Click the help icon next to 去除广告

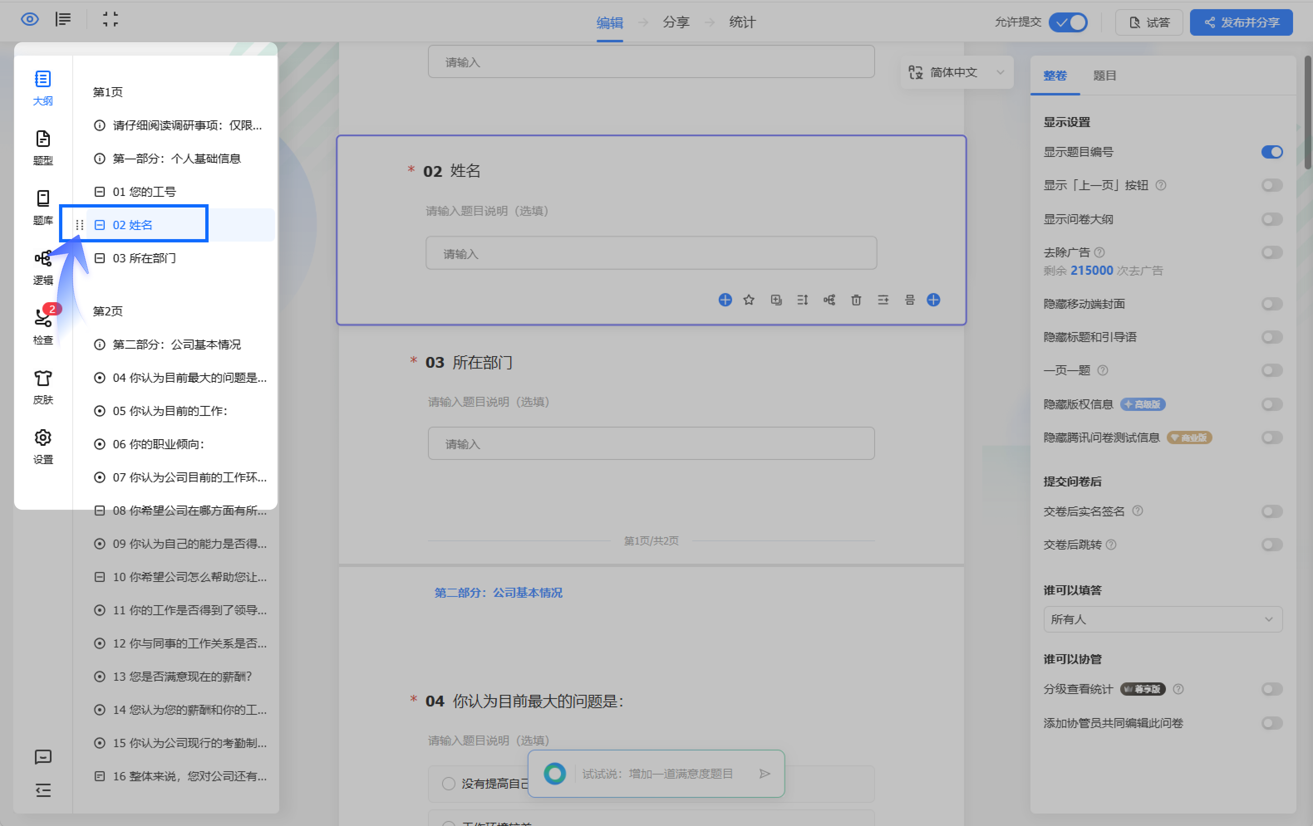(x=1099, y=252)
